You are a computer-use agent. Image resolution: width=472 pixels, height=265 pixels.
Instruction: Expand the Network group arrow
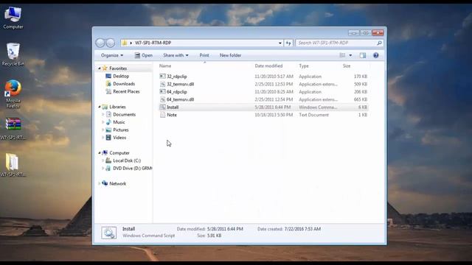[x=100, y=183]
